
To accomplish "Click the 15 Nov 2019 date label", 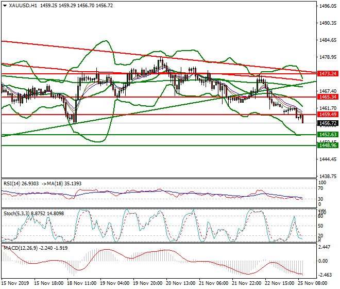I will coord(15,283).
